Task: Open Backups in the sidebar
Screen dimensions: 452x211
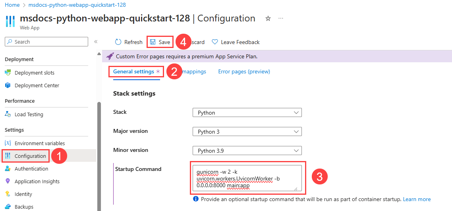Action: point(24,207)
